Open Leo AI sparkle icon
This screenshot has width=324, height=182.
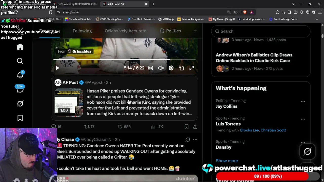(302, 12)
